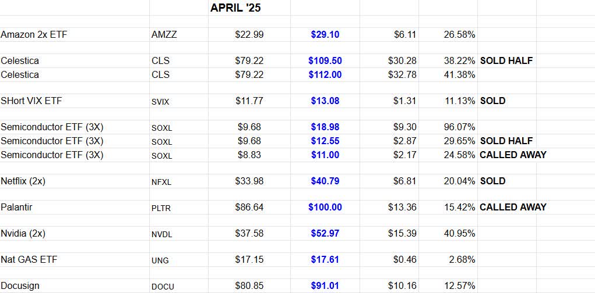Image resolution: width=595 pixels, height=293 pixels.
Task: Click the NFXL ticker cell
Action: click(x=161, y=181)
